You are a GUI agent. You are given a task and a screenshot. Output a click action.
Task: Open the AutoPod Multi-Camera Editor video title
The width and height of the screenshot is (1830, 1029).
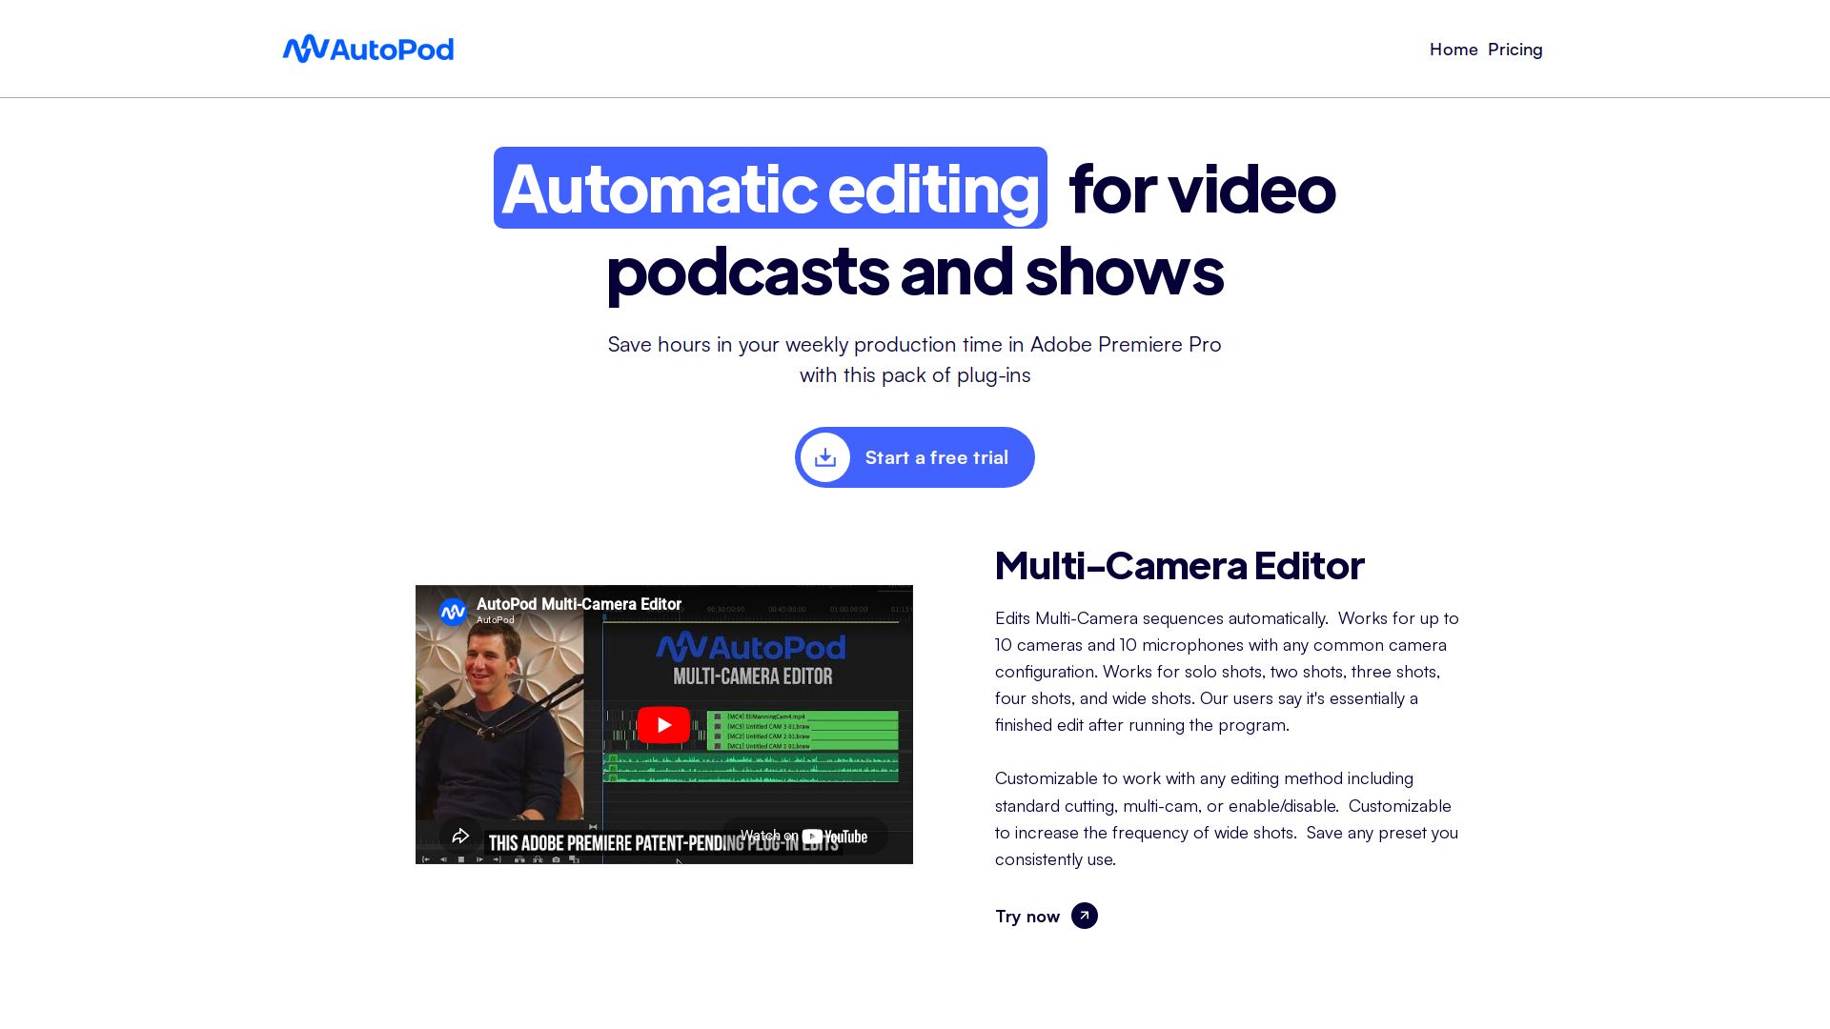579,604
